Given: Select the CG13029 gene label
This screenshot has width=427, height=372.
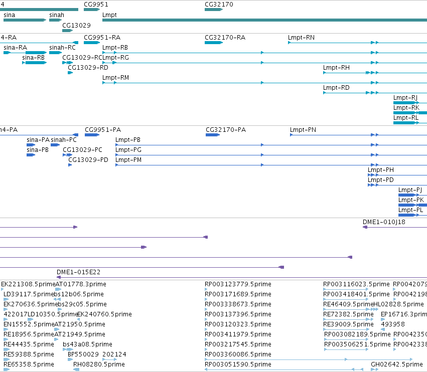Looking at the screenshot, I should pos(76,25).
